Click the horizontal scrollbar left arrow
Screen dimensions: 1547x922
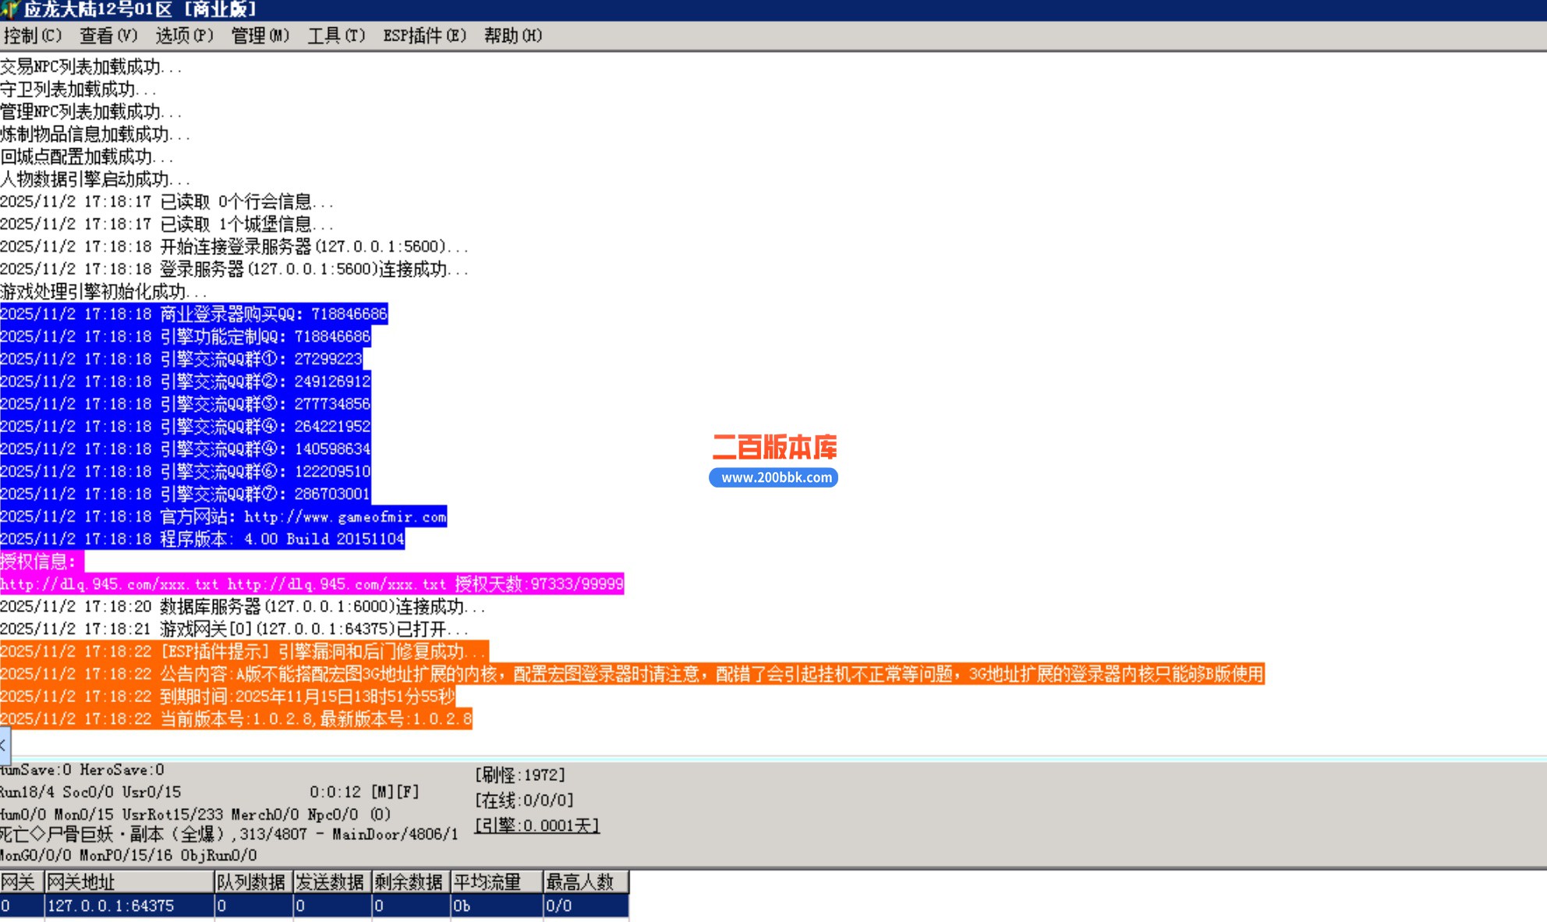(x=4, y=745)
